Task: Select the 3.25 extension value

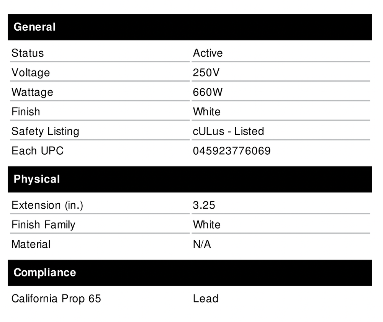Action: [x=204, y=205]
